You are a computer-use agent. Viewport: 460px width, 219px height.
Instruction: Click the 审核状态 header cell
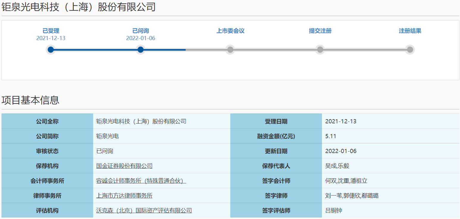(x=47, y=151)
